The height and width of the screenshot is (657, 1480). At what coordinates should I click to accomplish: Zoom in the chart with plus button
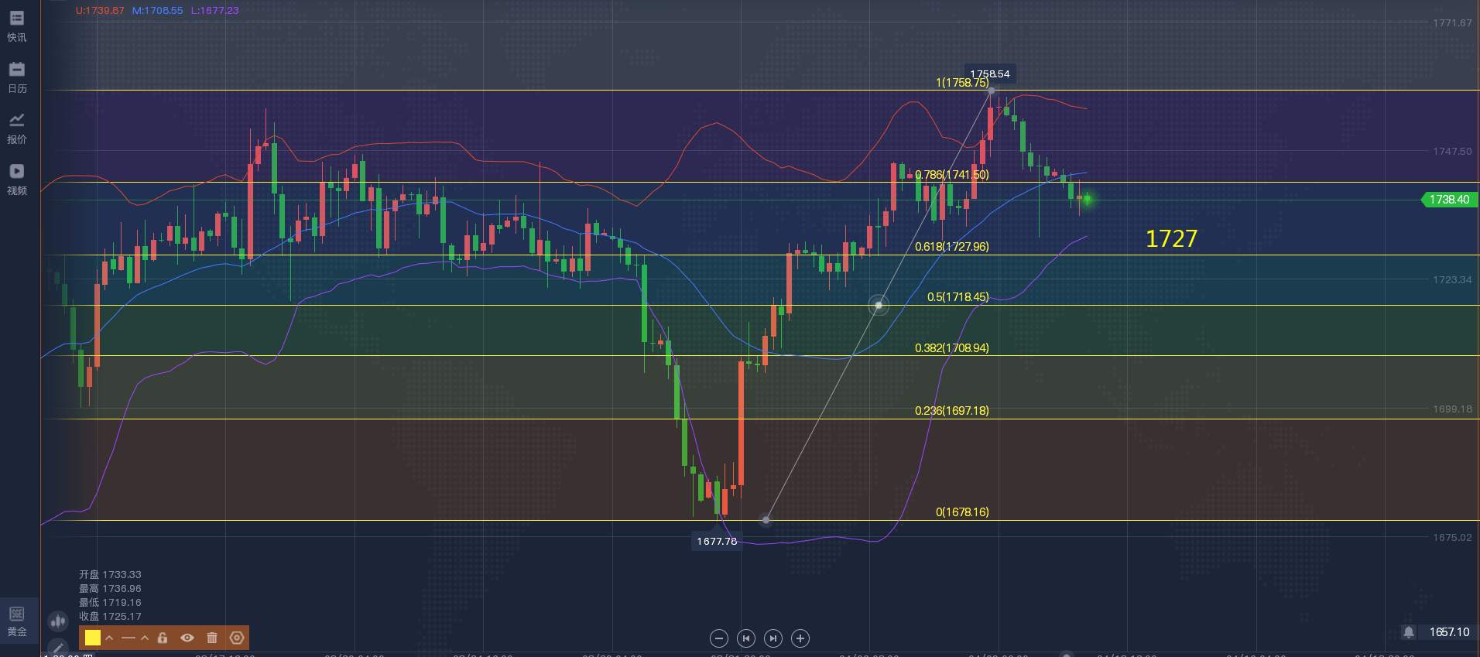coord(800,638)
